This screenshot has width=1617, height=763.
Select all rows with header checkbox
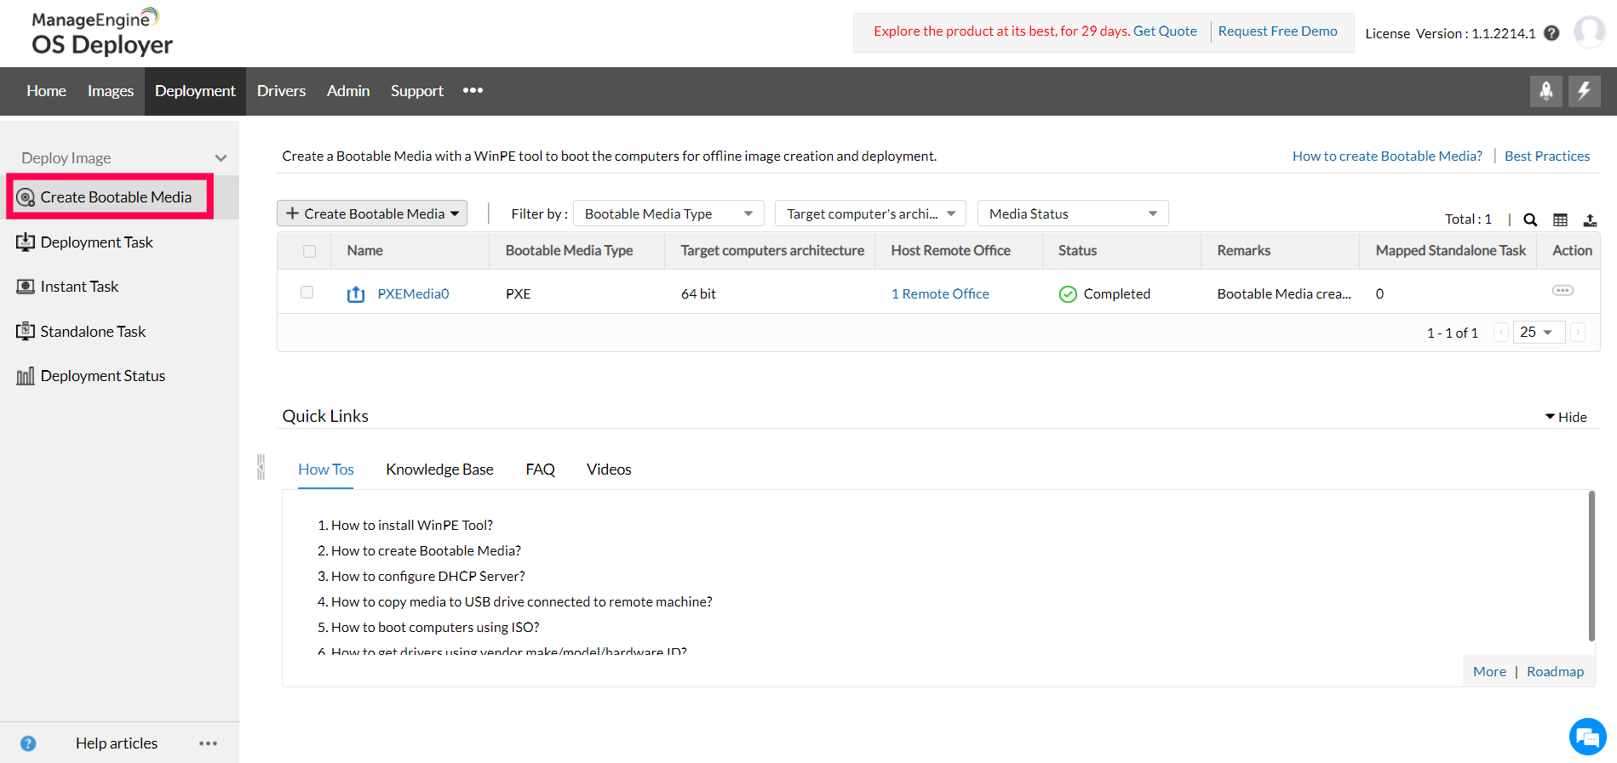(x=309, y=251)
